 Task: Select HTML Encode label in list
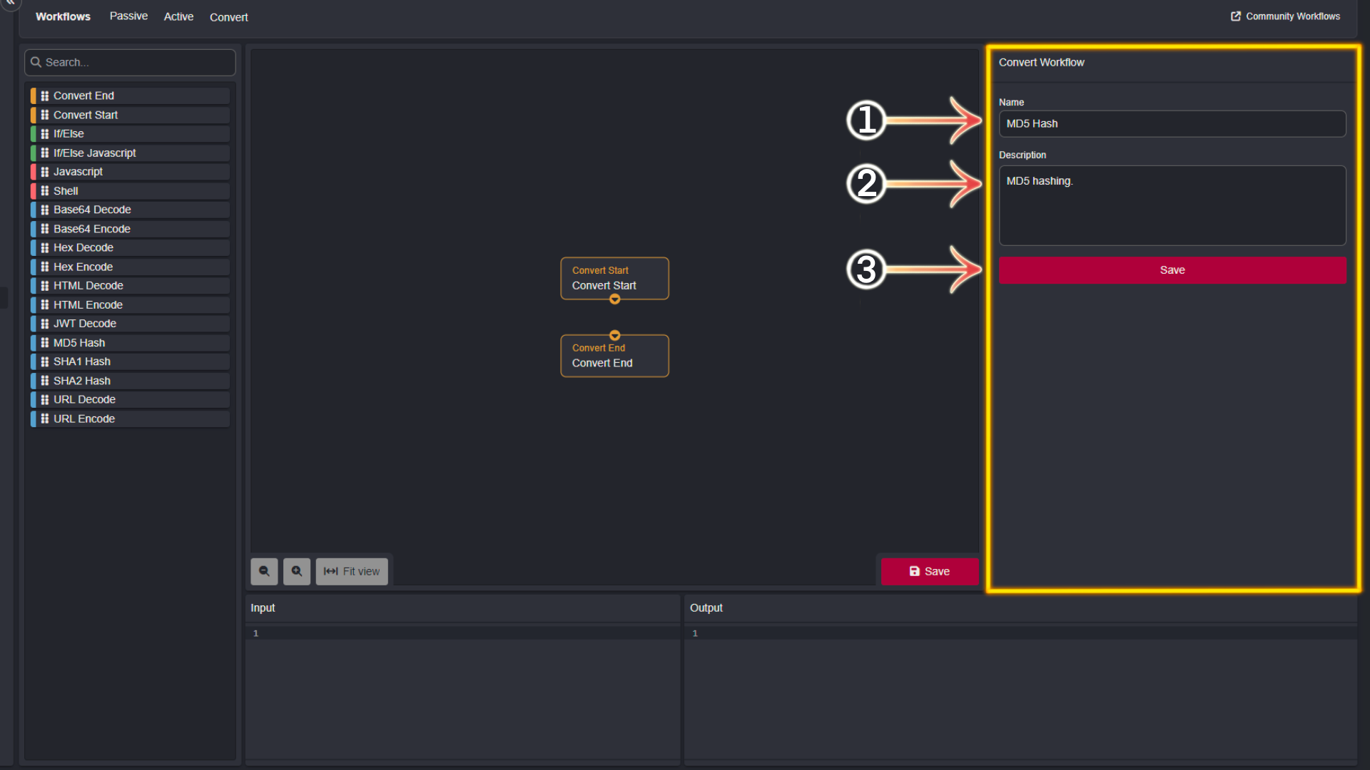(x=88, y=304)
